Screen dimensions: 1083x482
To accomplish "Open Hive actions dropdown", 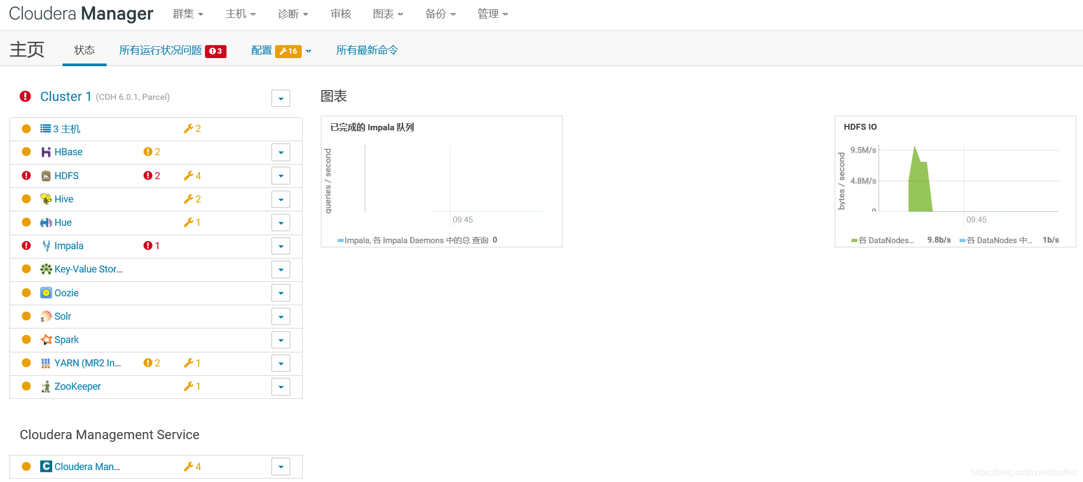I will tap(281, 199).
